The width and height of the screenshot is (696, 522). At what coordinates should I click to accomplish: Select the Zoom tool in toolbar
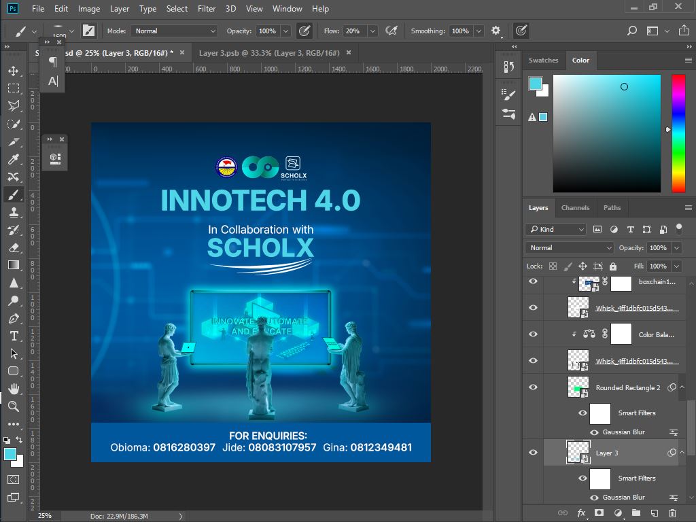click(14, 406)
